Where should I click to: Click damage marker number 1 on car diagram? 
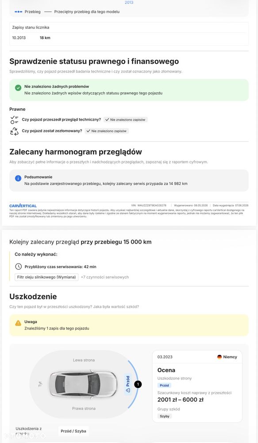point(138,384)
